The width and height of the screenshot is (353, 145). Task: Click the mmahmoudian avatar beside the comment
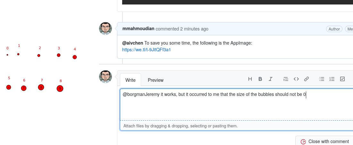(105, 29)
